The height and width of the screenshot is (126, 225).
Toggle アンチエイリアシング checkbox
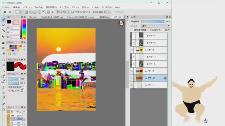[x=72, y=12]
